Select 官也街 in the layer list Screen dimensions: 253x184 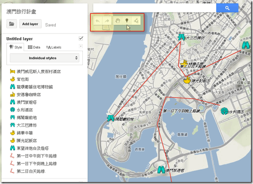point(23,79)
